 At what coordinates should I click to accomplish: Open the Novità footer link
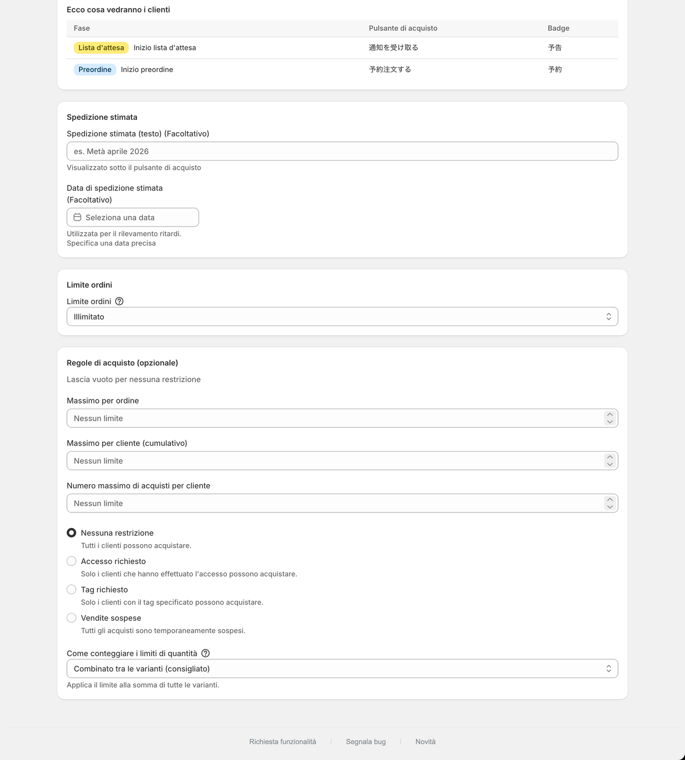tap(425, 742)
